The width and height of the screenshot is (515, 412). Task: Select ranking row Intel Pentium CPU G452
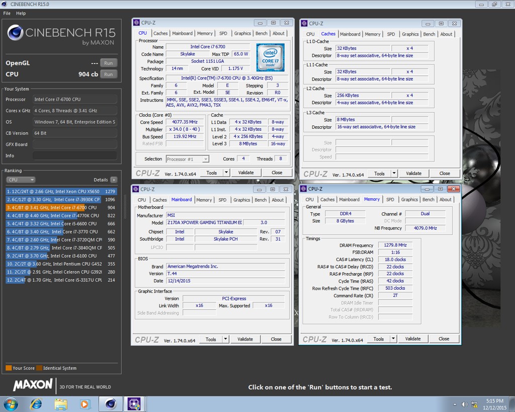tap(61, 264)
